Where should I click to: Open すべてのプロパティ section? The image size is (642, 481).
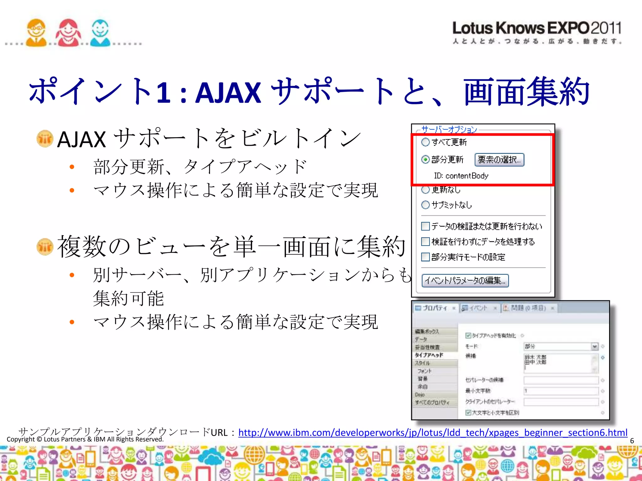coord(436,402)
